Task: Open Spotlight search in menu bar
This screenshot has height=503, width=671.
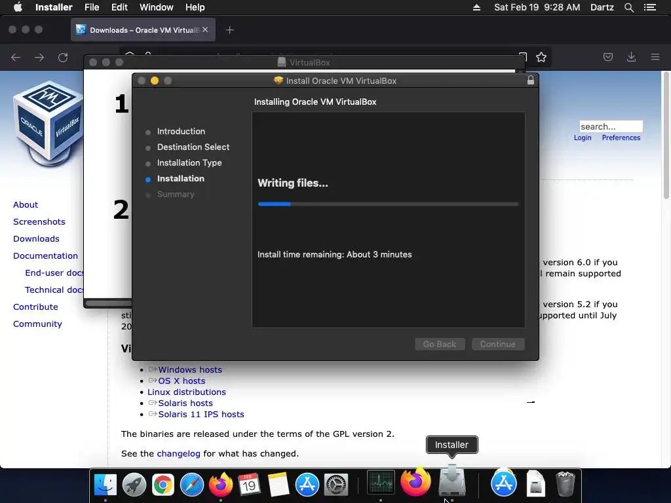Action: [x=628, y=7]
